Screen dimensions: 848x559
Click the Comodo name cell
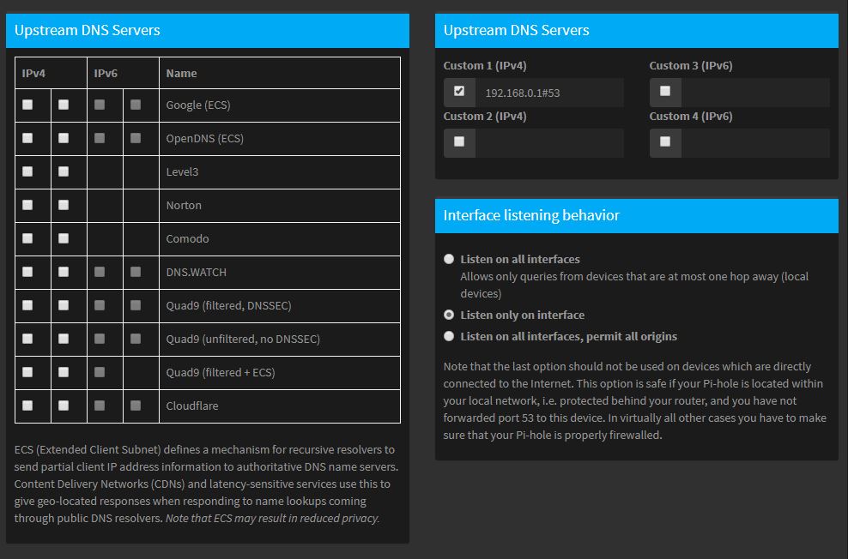pyautogui.click(x=280, y=238)
